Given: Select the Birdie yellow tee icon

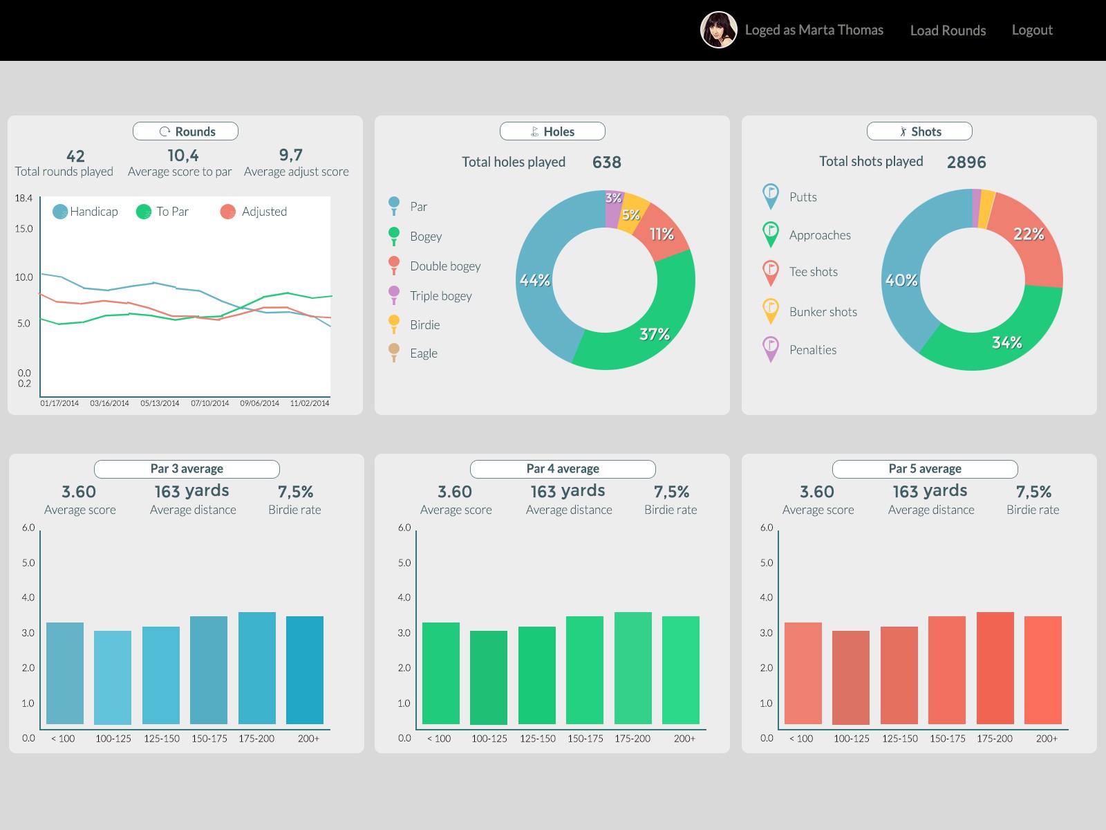Looking at the screenshot, I should [x=394, y=324].
